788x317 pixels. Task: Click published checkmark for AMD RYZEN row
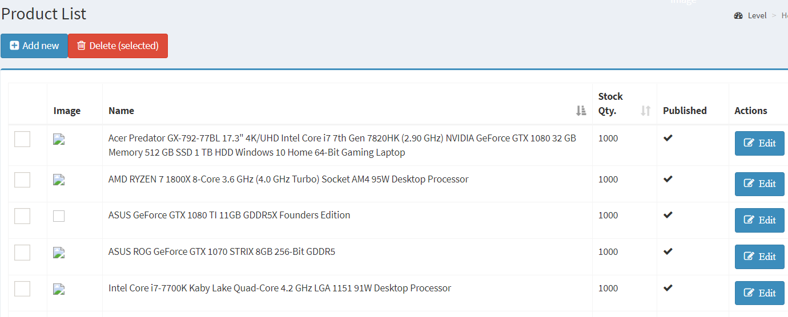668,178
